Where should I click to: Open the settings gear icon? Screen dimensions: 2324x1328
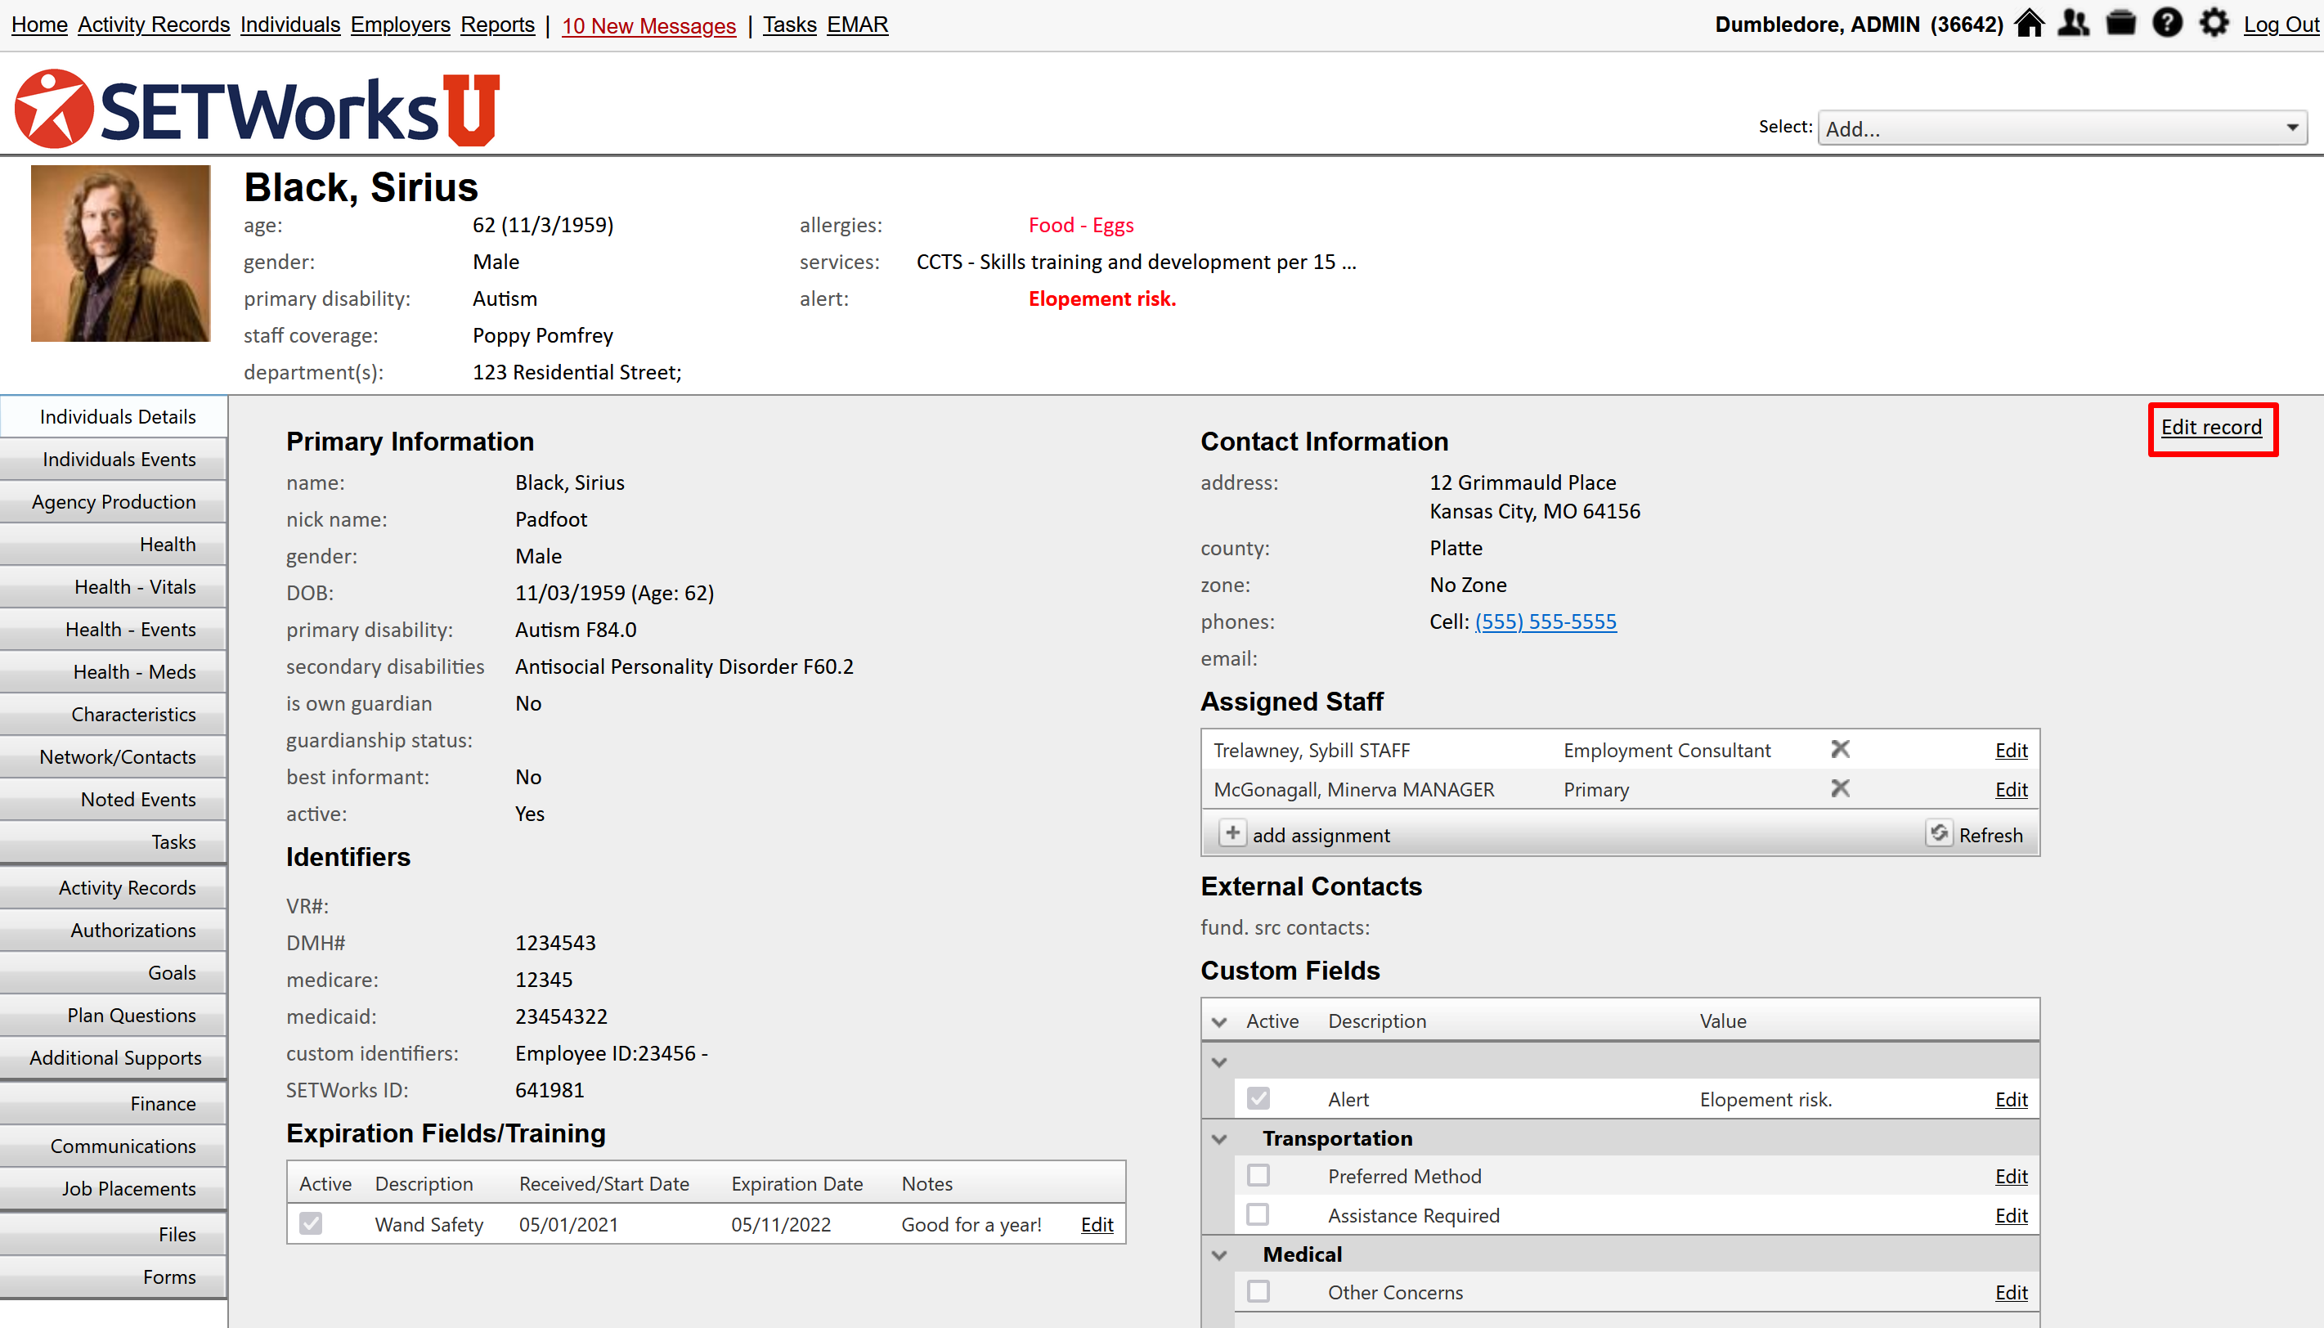point(2214,24)
